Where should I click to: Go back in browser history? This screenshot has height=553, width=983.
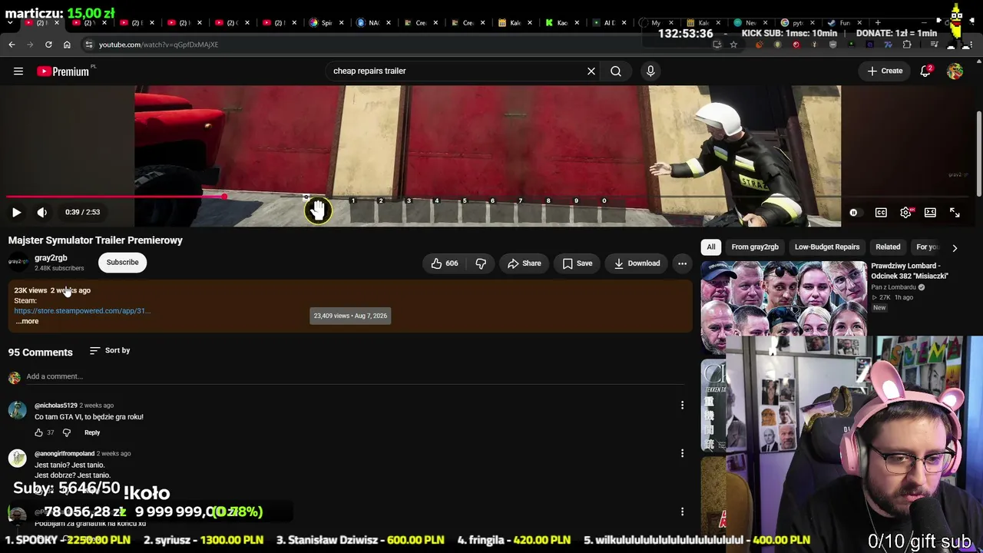pos(12,45)
